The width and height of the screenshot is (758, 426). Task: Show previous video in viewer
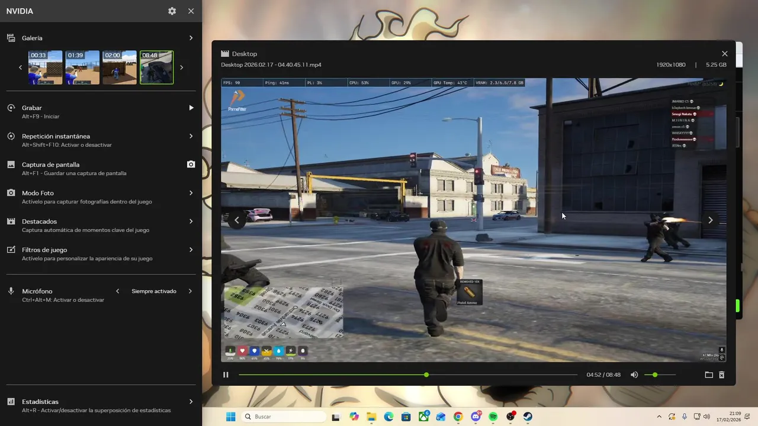pos(236,220)
